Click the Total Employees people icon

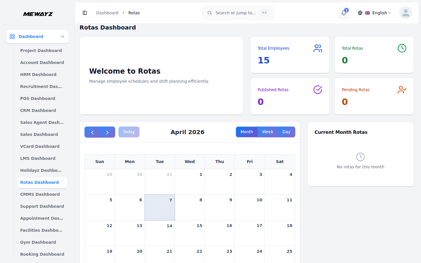318,49
